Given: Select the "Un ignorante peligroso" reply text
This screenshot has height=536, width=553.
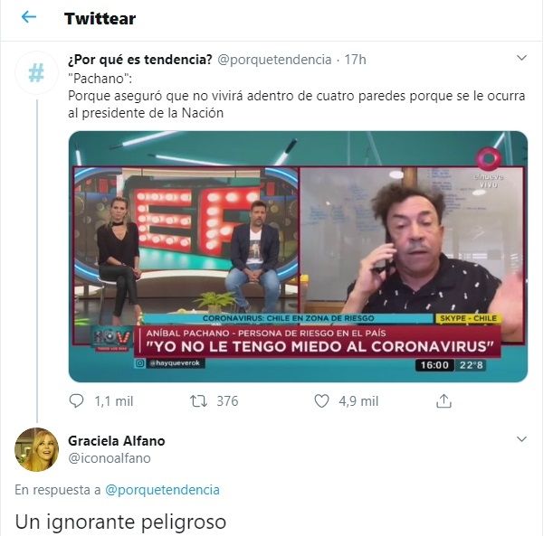Looking at the screenshot, I should [x=120, y=522].
